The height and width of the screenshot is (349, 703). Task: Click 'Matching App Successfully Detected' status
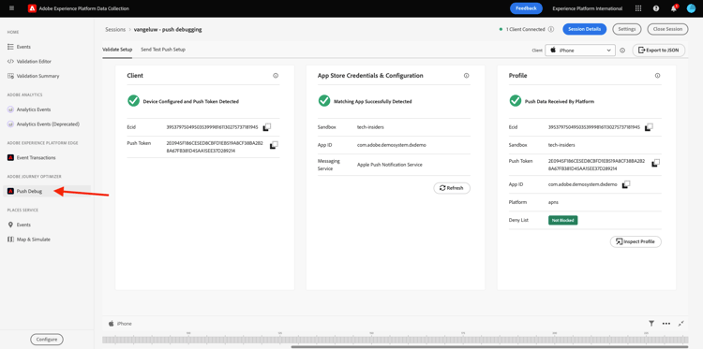click(x=372, y=102)
